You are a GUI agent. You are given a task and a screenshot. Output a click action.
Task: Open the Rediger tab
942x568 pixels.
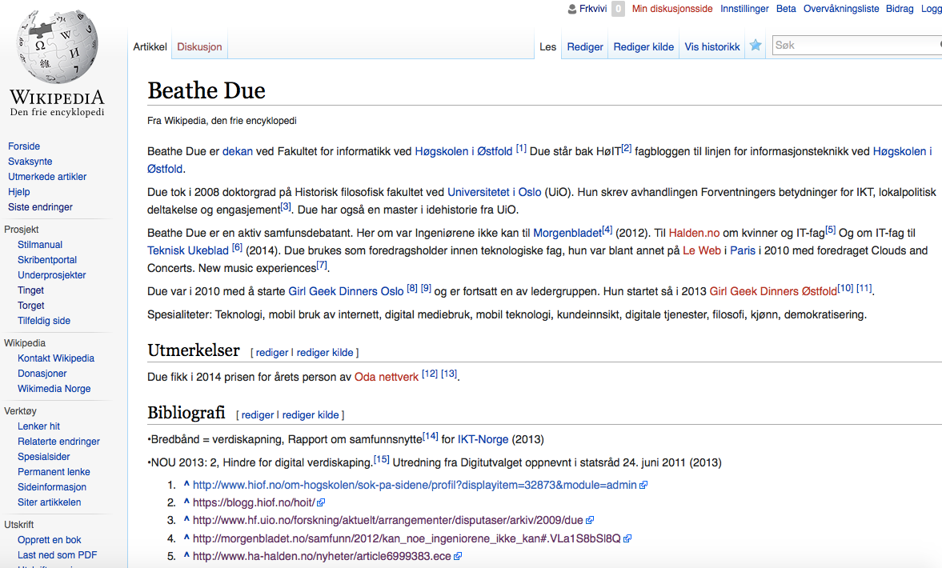point(585,47)
